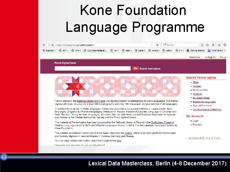Switch site language to Suomeksi
Image resolution: width=230 pixels, height=172 pixels.
coord(195,57)
